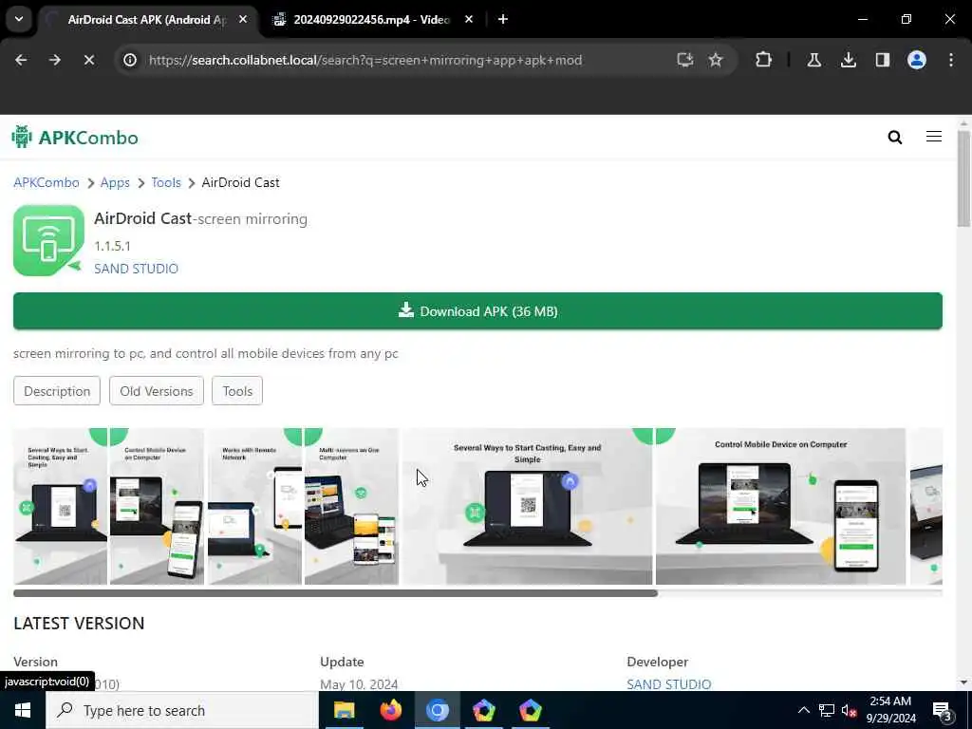Image resolution: width=972 pixels, height=729 pixels.
Task: Close the 20240929022456.mp4 tab
Action: click(469, 19)
